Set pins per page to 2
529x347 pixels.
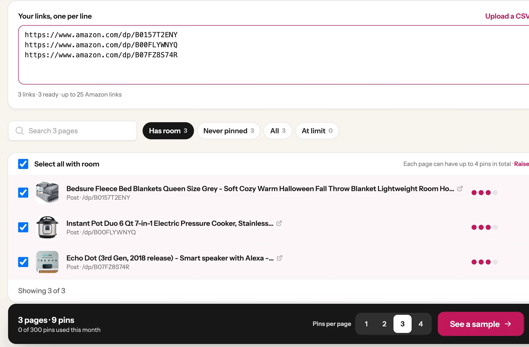tap(384, 324)
